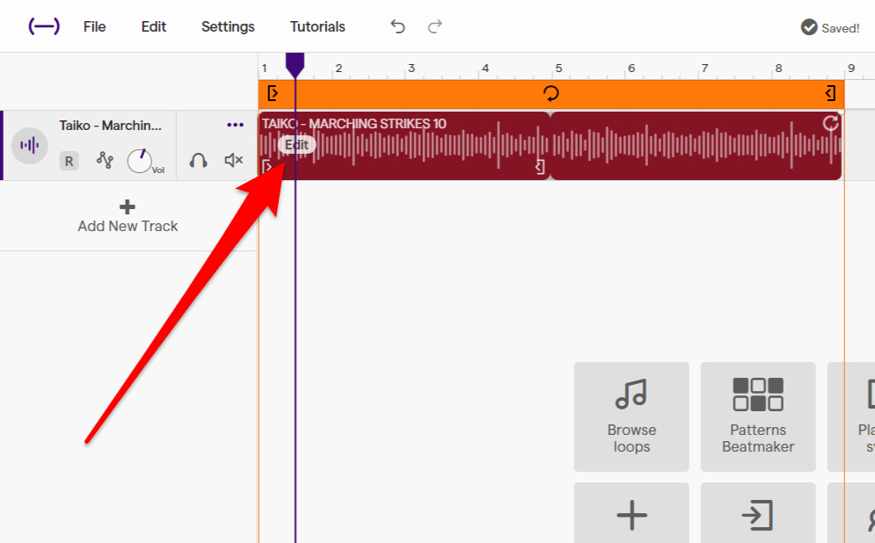875x543 pixels.
Task: Open automation for the Taiko track
Action: [x=105, y=160]
